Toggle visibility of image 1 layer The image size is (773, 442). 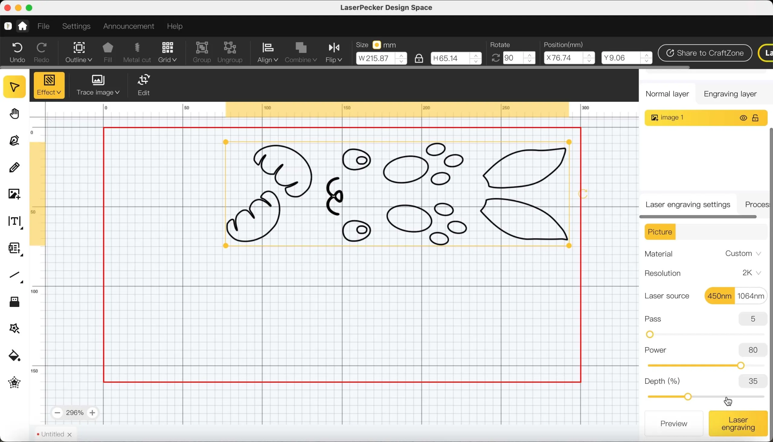click(x=743, y=118)
